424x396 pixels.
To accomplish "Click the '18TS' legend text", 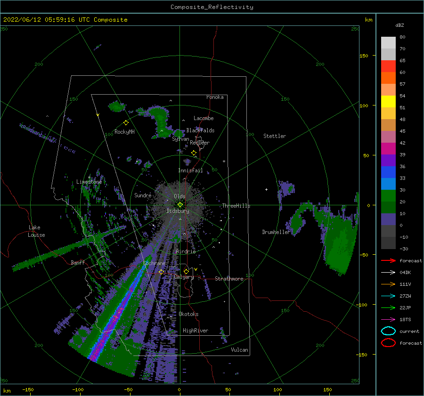I will 405,320.
